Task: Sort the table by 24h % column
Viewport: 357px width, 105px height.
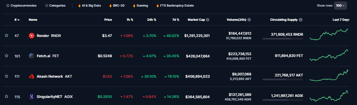Action: (x=151, y=20)
